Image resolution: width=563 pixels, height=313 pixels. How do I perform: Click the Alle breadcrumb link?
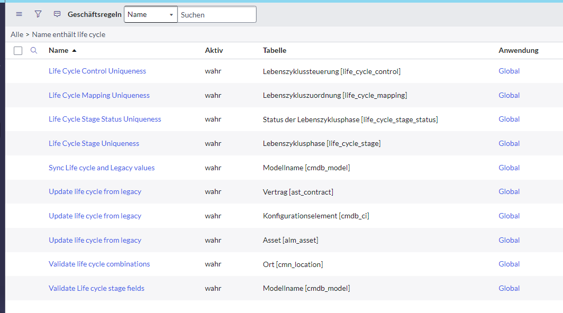(17, 34)
